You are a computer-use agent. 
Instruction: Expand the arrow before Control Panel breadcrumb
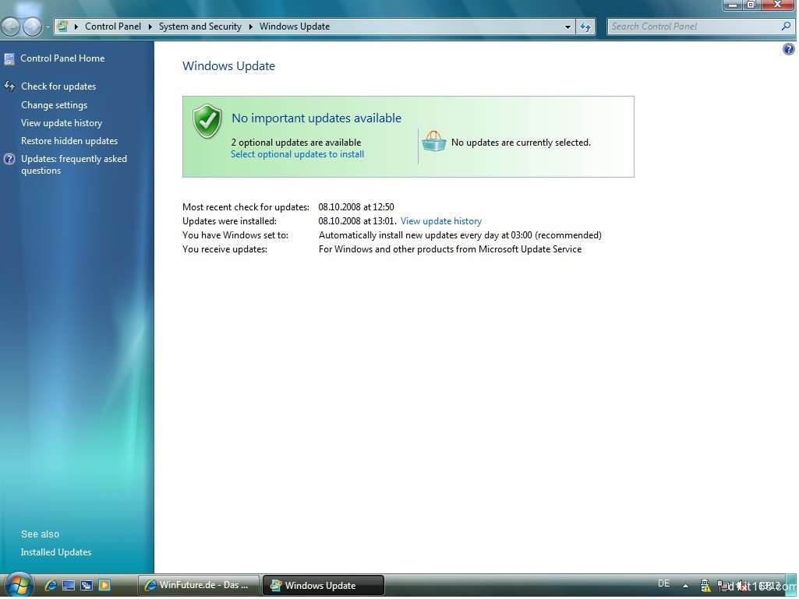76,26
